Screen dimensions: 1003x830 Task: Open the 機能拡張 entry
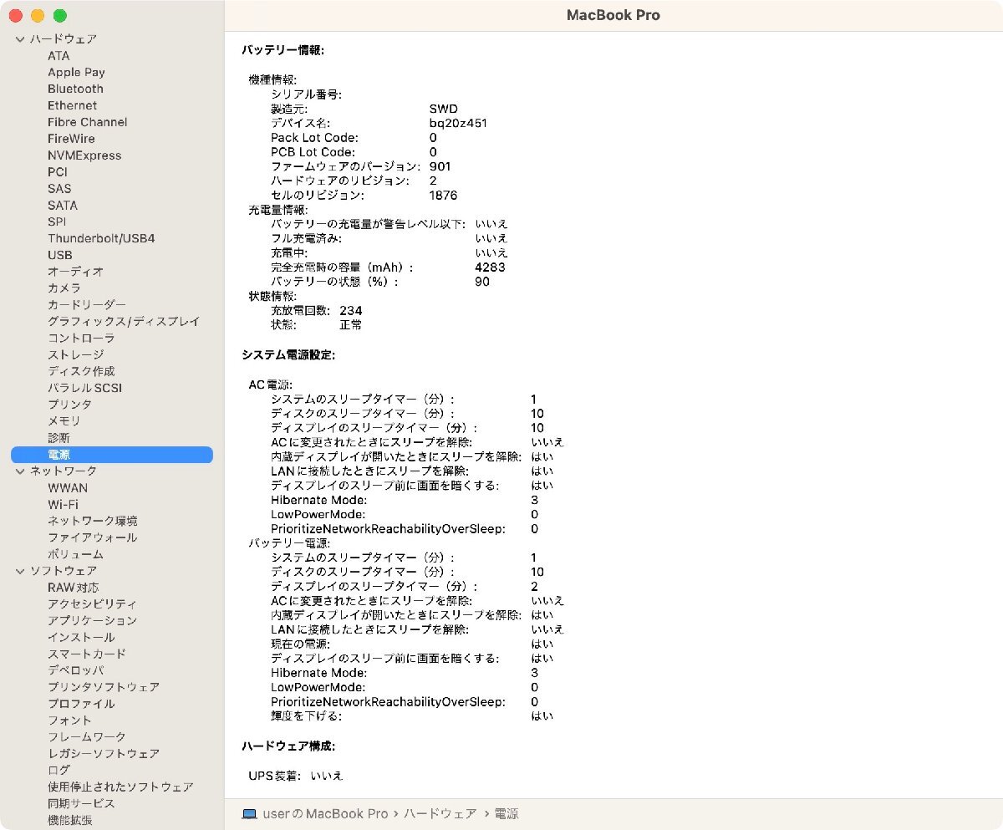70,820
